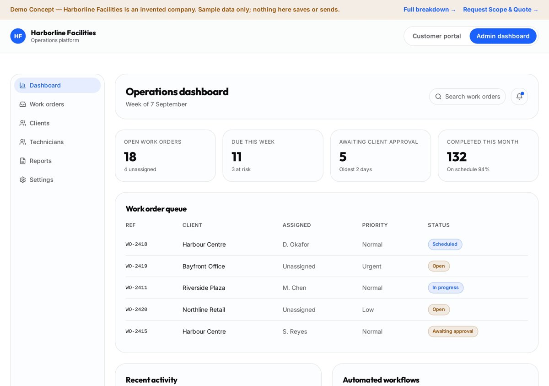Click the Work order queue heading

(x=156, y=209)
